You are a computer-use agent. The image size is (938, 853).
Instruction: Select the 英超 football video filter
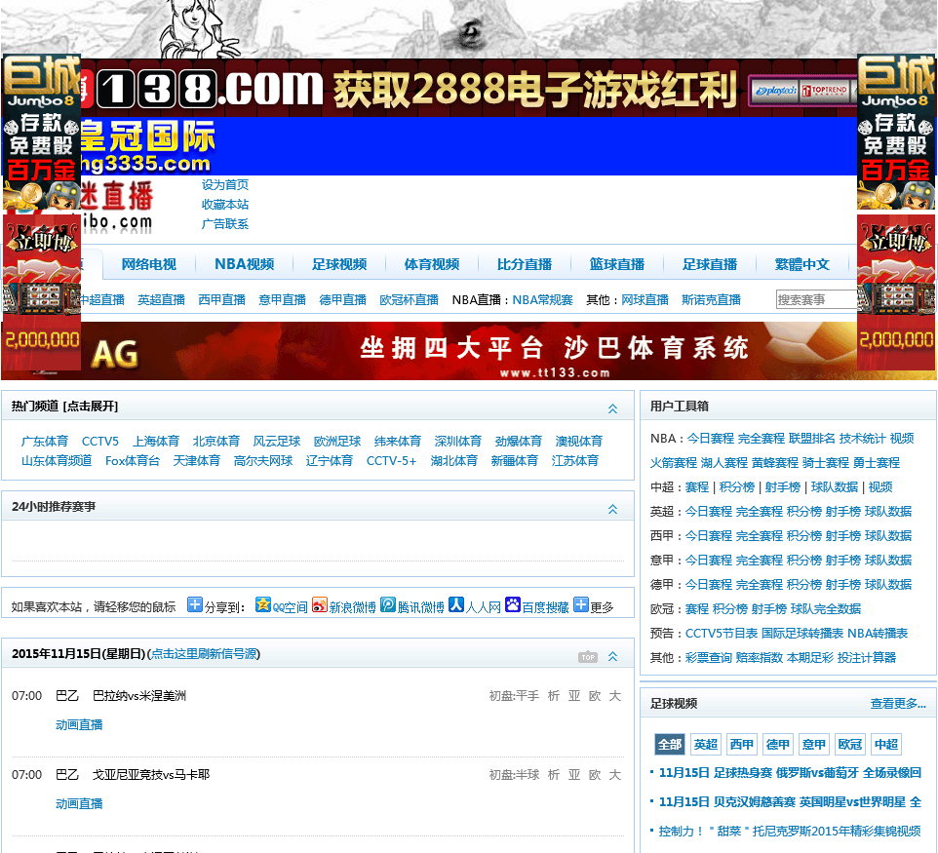pyautogui.click(x=706, y=744)
